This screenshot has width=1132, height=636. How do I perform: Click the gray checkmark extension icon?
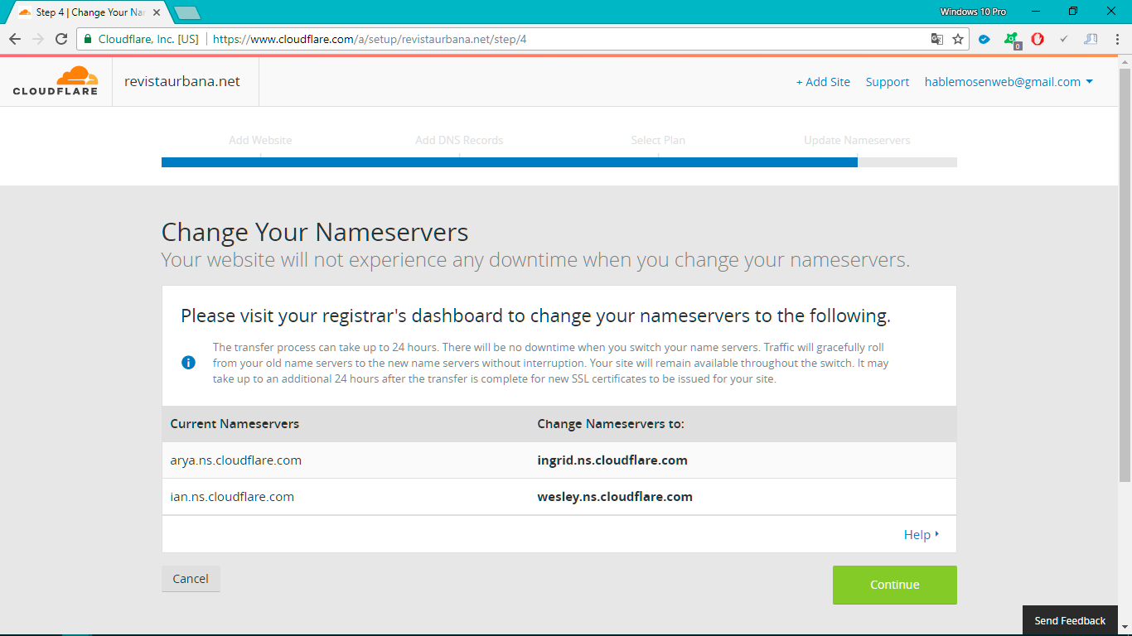pyautogui.click(x=1064, y=39)
